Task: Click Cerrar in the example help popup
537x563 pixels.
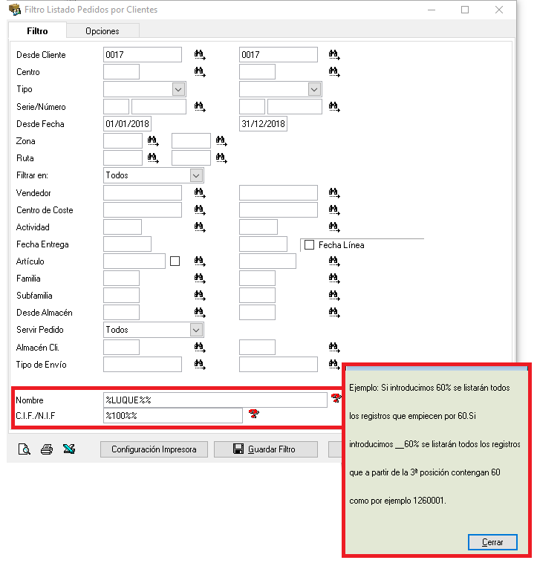Action: click(x=492, y=541)
